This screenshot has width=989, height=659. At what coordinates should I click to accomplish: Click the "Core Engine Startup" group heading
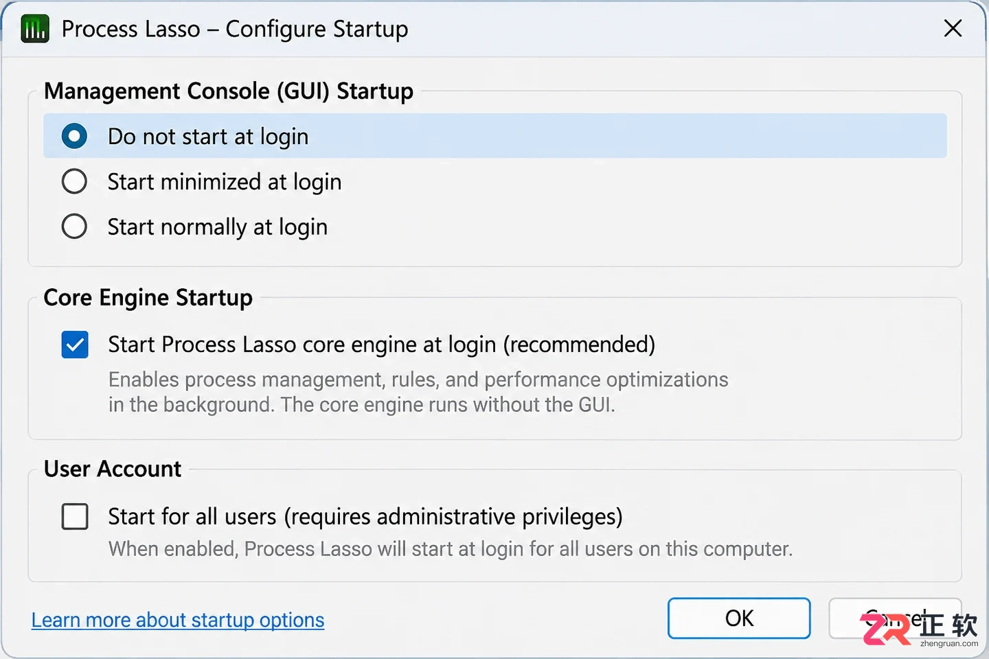148,297
